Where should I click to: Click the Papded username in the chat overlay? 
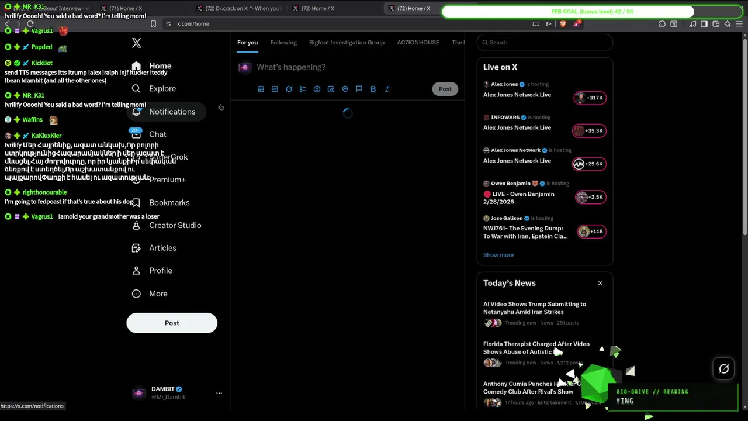click(x=42, y=47)
